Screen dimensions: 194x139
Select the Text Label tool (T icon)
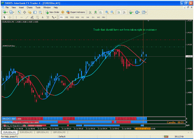click(48, 17)
